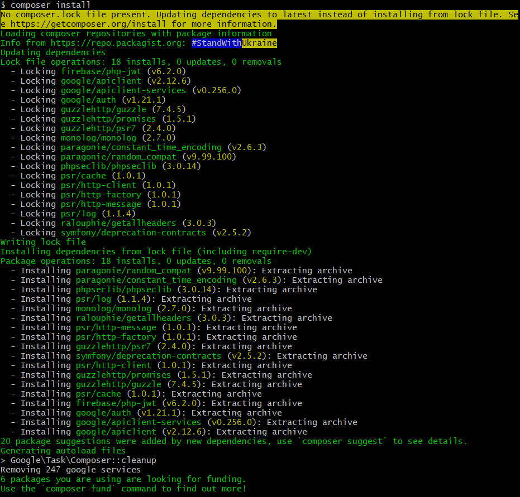Click the 'composer install' command text
The image size is (520, 497).
[x=50, y=5]
